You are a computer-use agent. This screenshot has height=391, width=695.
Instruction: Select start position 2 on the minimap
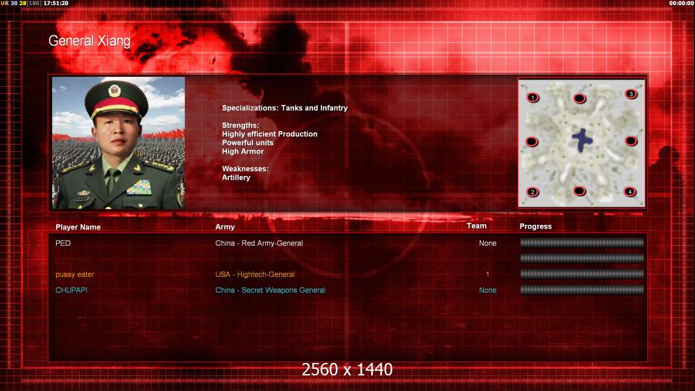pyautogui.click(x=533, y=192)
